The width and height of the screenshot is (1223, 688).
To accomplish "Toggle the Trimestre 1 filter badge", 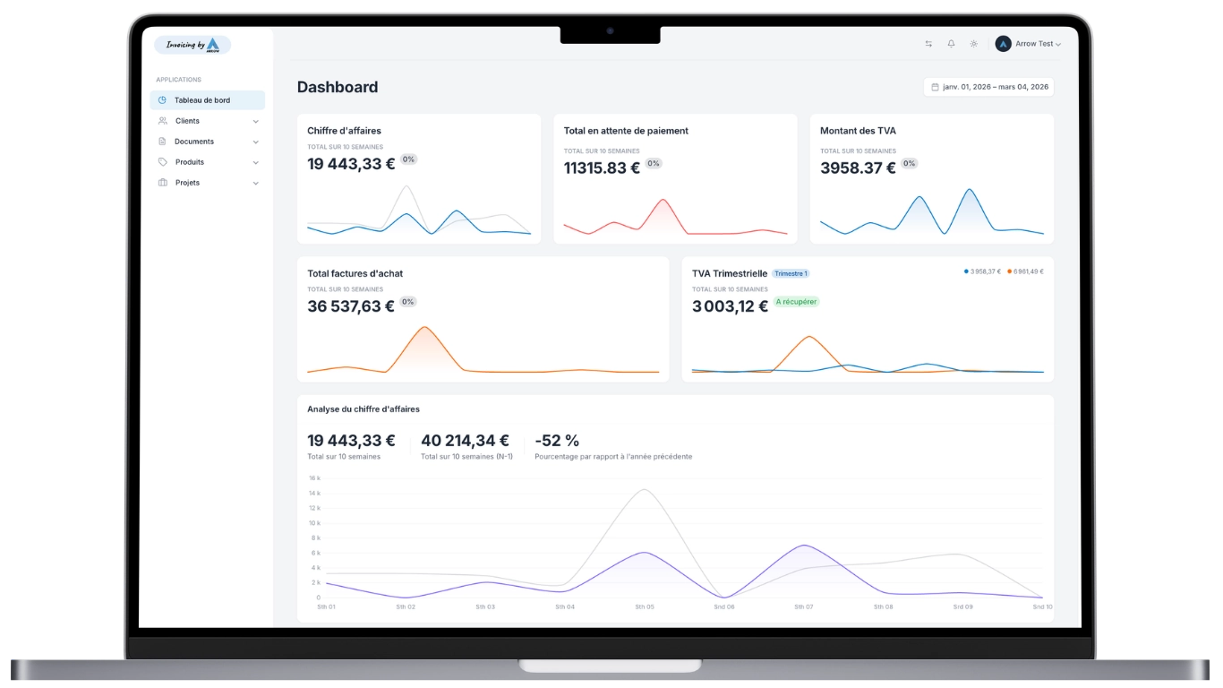I will (792, 272).
